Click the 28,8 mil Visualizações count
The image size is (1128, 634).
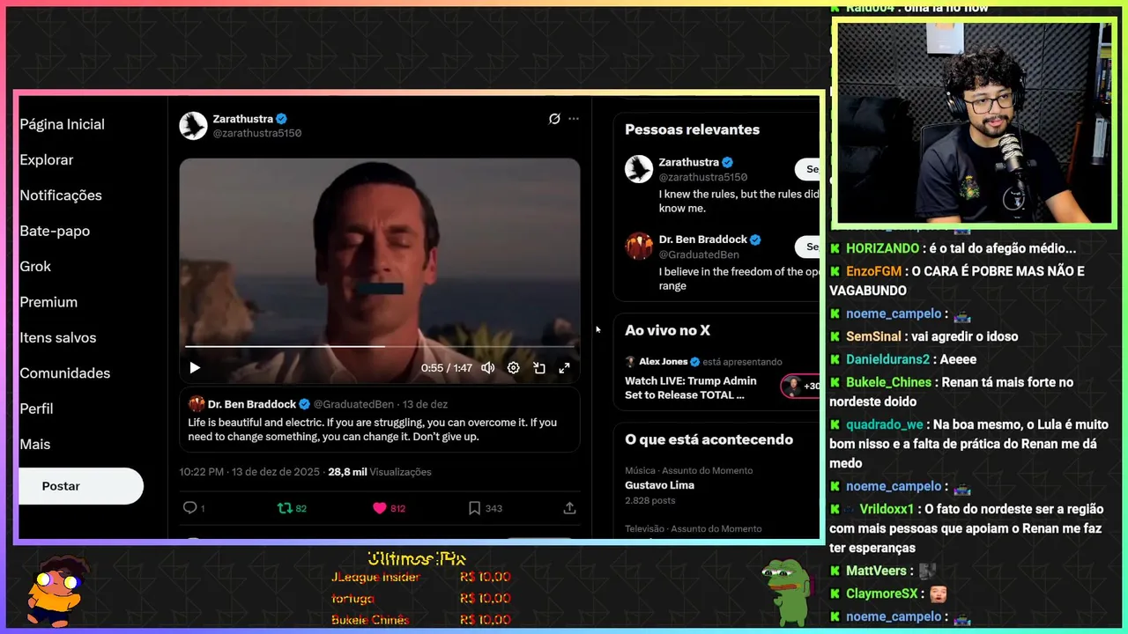coord(380,472)
